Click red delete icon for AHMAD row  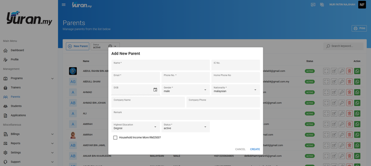point(349,92)
